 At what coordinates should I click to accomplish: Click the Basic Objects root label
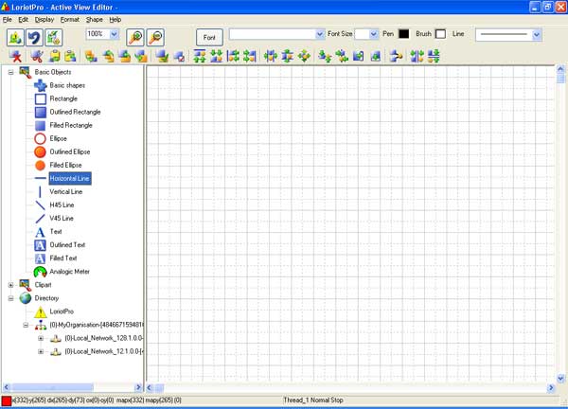point(53,73)
